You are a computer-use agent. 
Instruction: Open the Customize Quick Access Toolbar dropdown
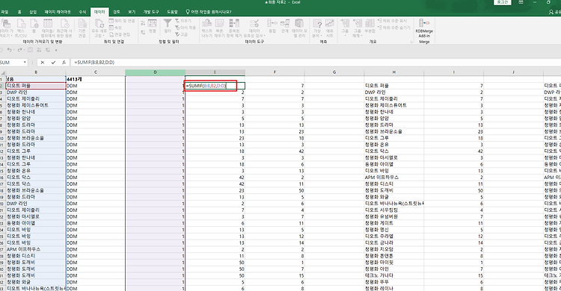coord(56,50)
